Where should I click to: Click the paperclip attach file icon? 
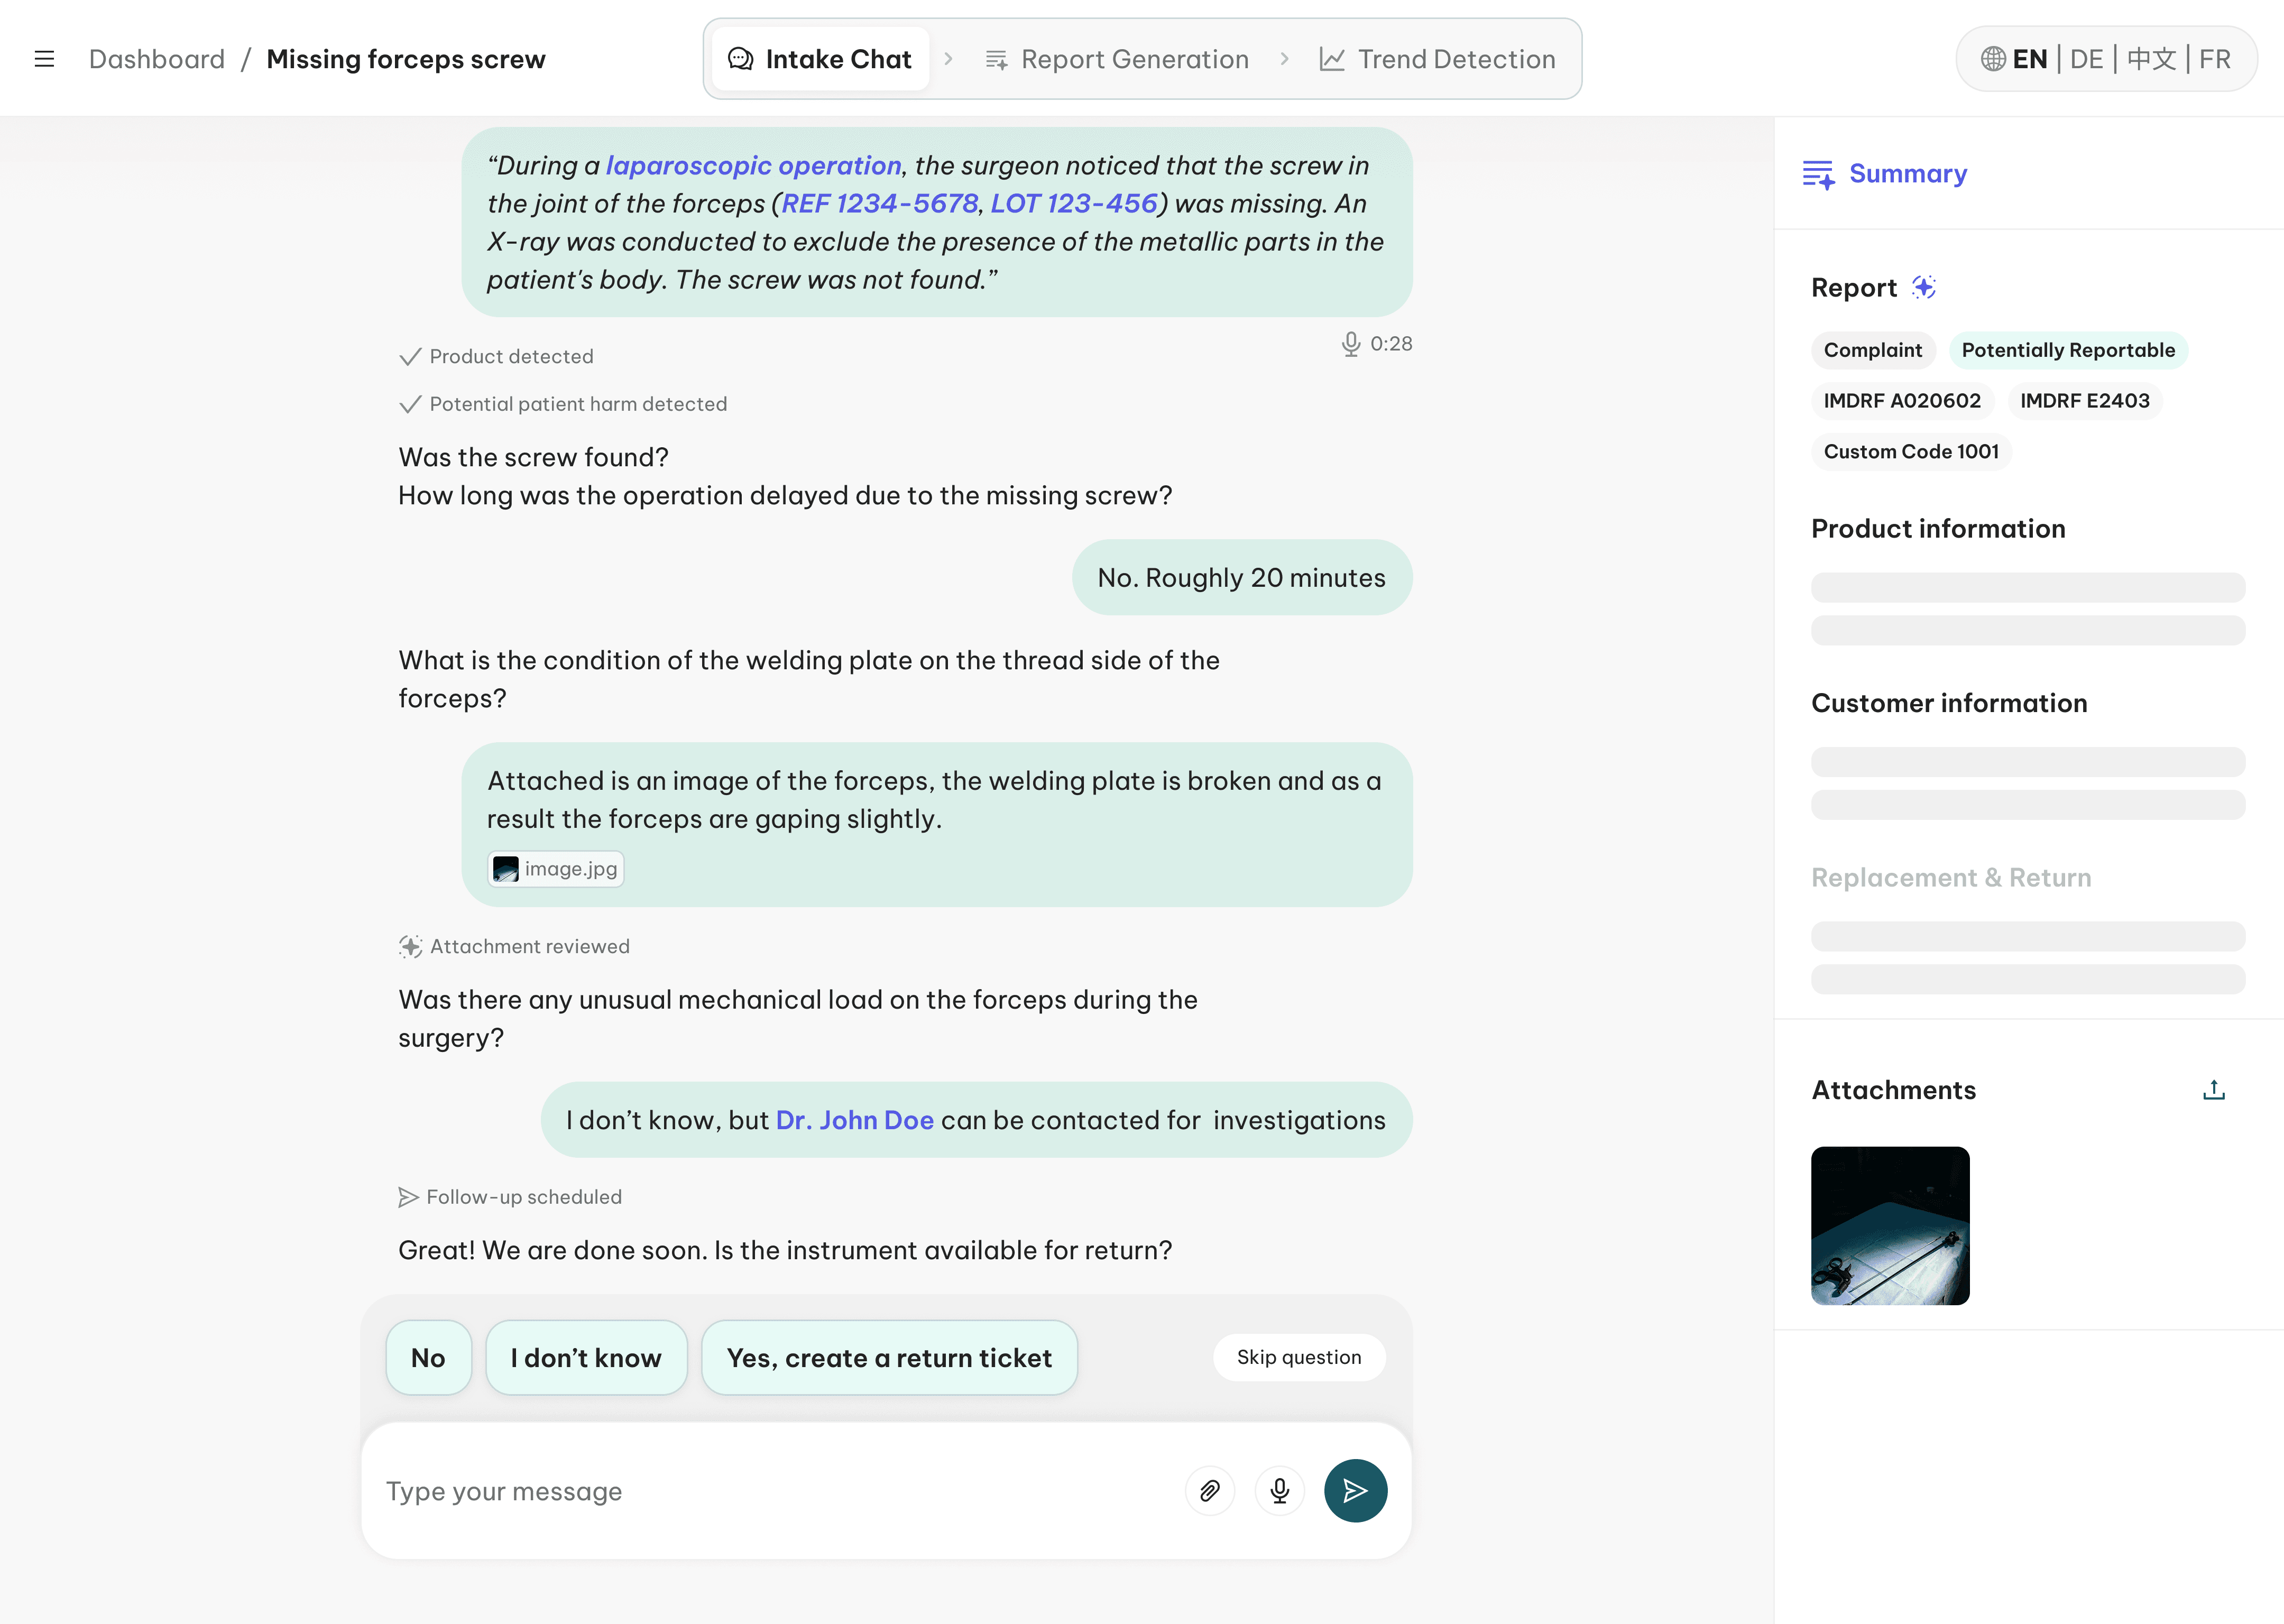(1209, 1491)
